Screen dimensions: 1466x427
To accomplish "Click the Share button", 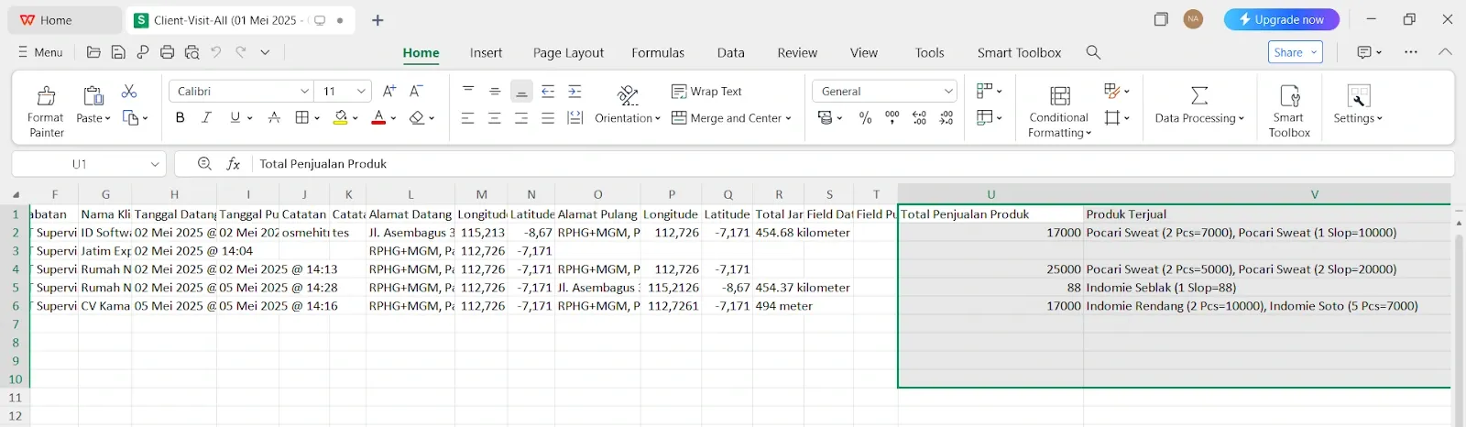I will pos(1296,52).
